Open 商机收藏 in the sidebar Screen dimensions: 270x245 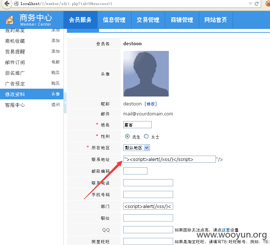15,41
